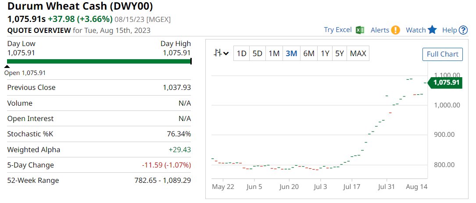476x203 pixels.
Task: Click the Help question mark icon
Action: tap(463, 30)
